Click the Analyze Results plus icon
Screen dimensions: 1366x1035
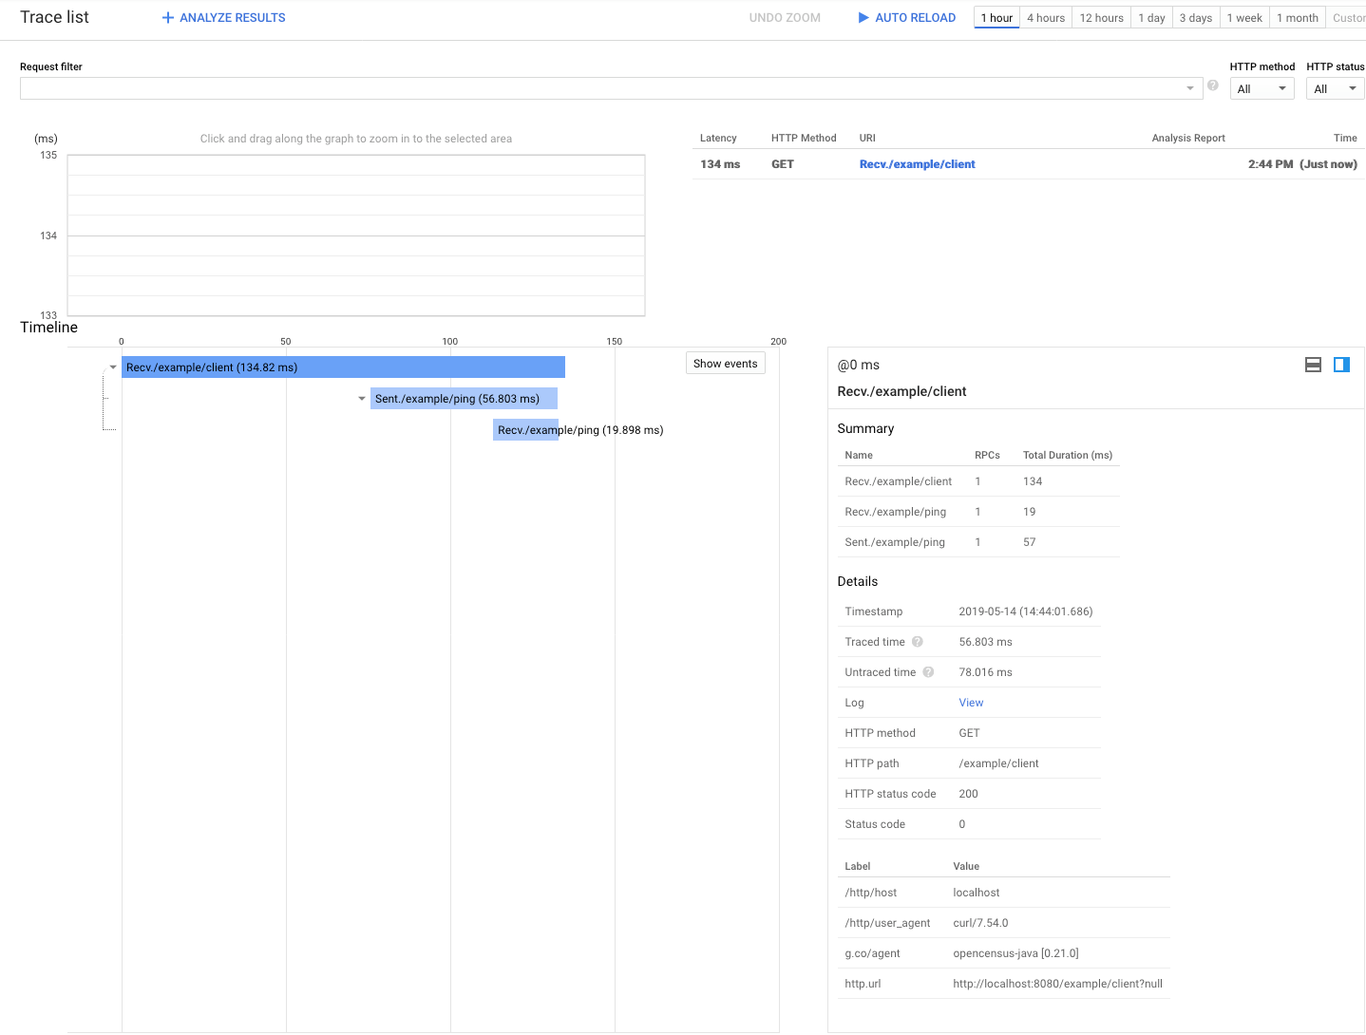click(168, 18)
